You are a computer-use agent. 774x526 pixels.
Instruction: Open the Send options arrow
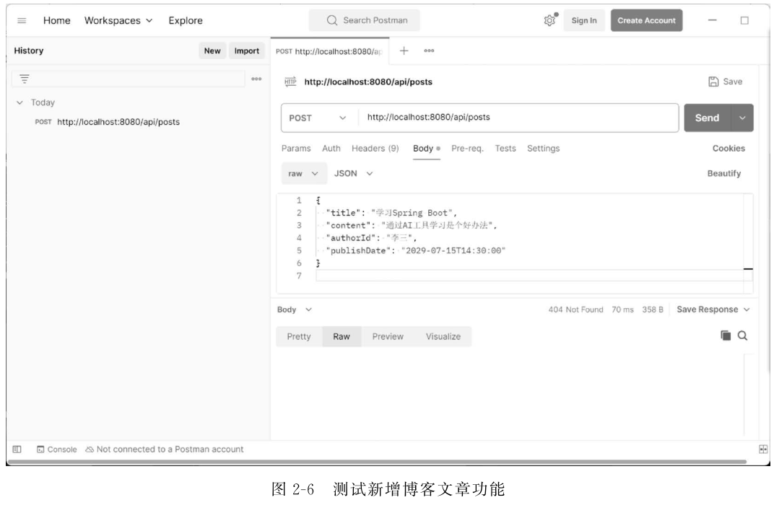742,118
